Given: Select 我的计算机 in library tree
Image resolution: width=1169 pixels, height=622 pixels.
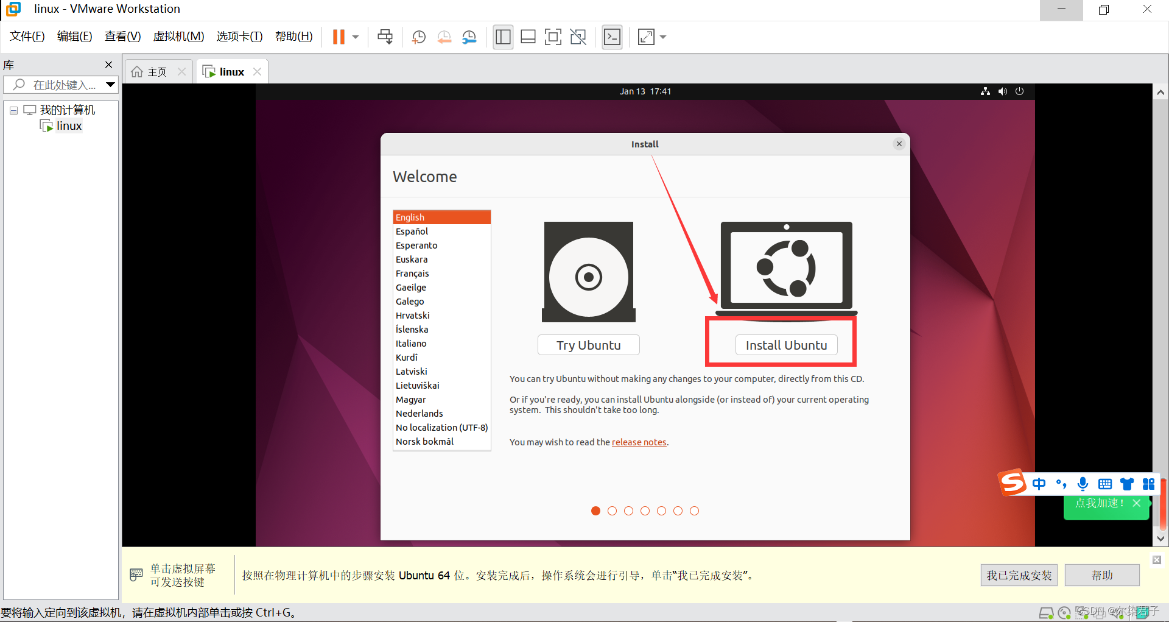Looking at the screenshot, I should 67,110.
